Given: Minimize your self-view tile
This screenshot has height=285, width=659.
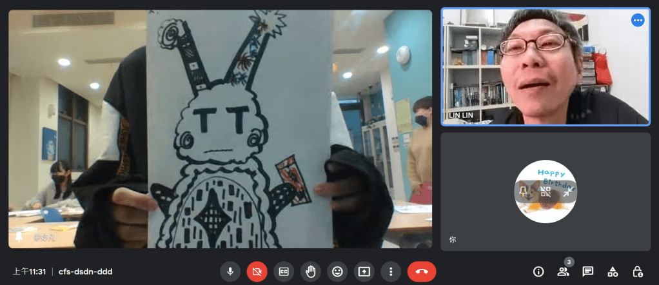Looking at the screenshot, I should pyautogui.click(x=567, y=192).
